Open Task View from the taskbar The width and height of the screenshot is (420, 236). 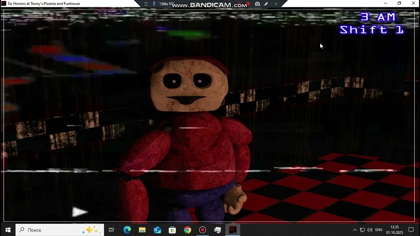(x=112, y=230)
